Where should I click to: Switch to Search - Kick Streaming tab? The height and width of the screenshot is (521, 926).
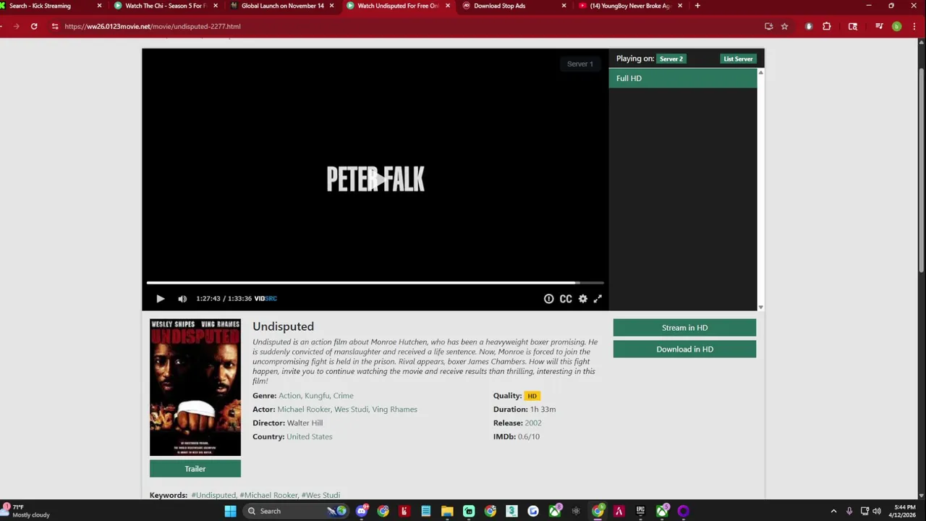click(51, 6)
